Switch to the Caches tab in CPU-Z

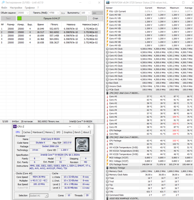coord(27,132)
